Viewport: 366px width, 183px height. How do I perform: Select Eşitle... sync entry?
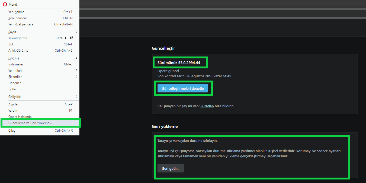pos(40,89)
